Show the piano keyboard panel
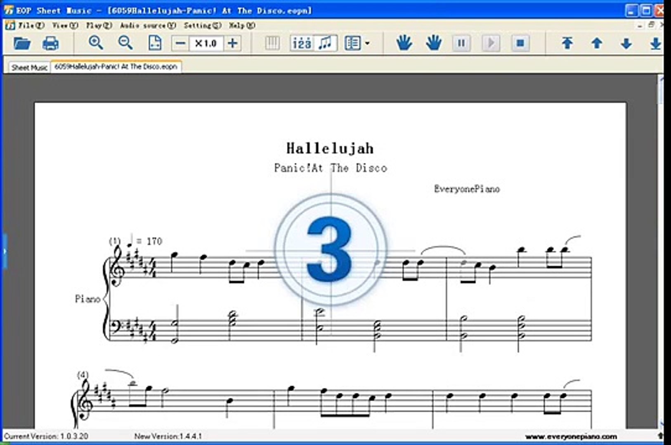 pyautogui.click(x=272, y=43)
